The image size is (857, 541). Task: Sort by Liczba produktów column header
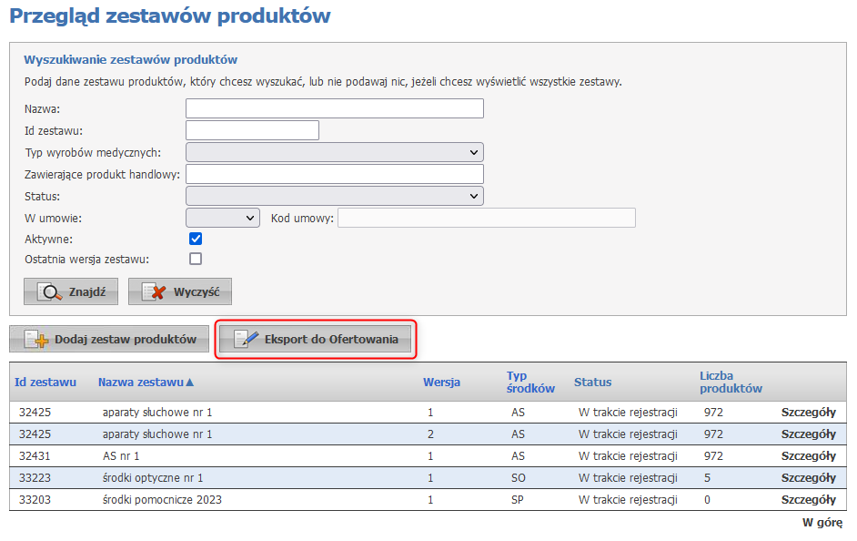pyautogui.click(x=730, y=382)
